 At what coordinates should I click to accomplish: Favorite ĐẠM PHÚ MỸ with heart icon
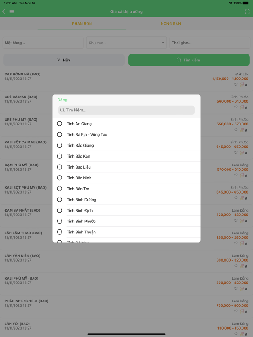pyautogui.click(x=236, y=175)
